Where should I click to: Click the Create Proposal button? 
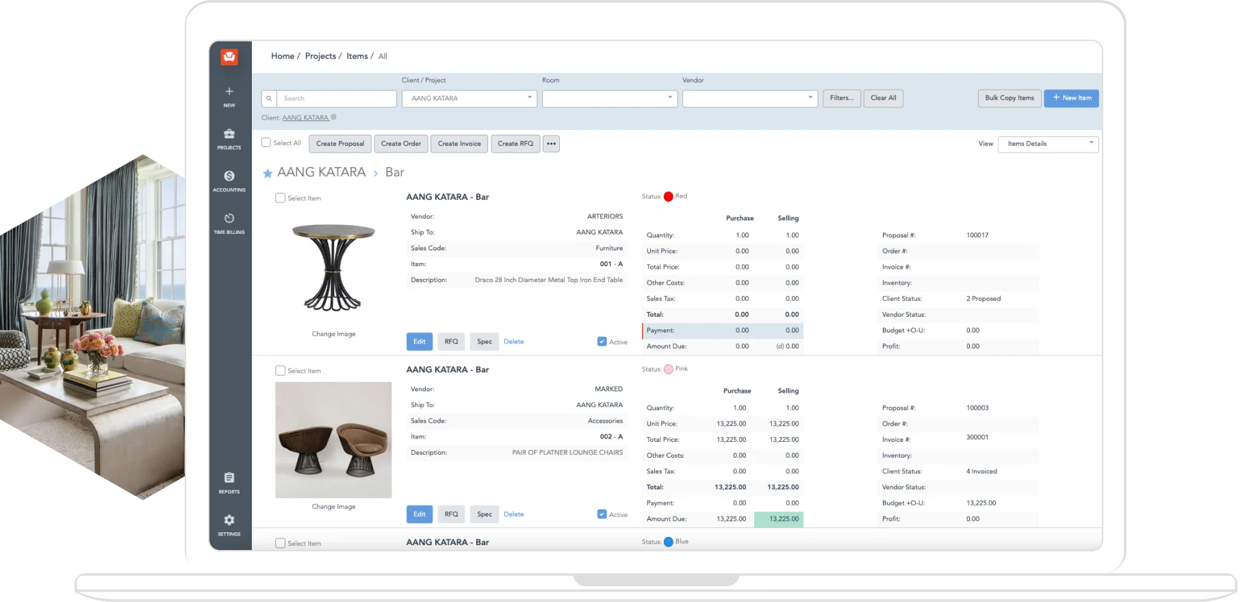(340, 144)
